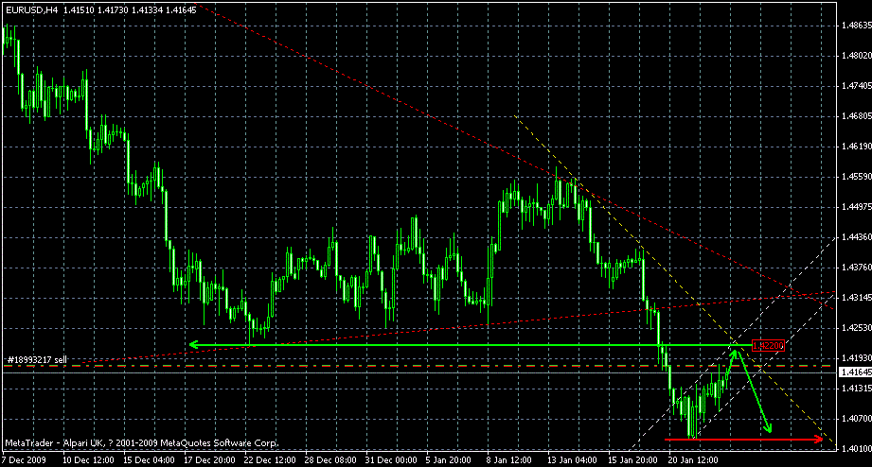Click the 1.48635 price axis label
Viewport: 872px width, 467px height.
pyautogui.click(x=857, y=26)
